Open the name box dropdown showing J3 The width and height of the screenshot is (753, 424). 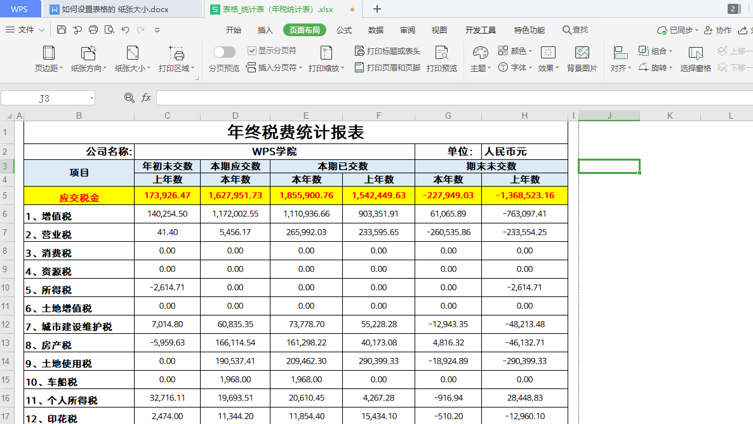click(91, 98)
